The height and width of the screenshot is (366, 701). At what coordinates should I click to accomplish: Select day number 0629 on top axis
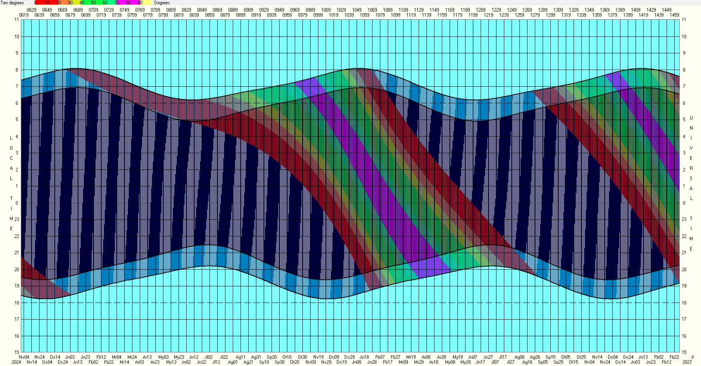31,10
